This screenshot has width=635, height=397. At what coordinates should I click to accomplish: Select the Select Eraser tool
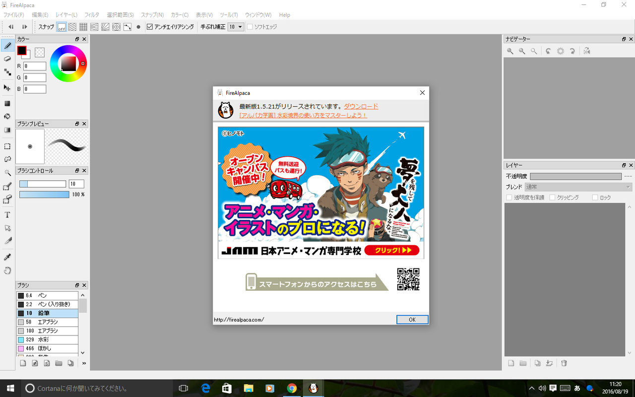coord(7,199)
